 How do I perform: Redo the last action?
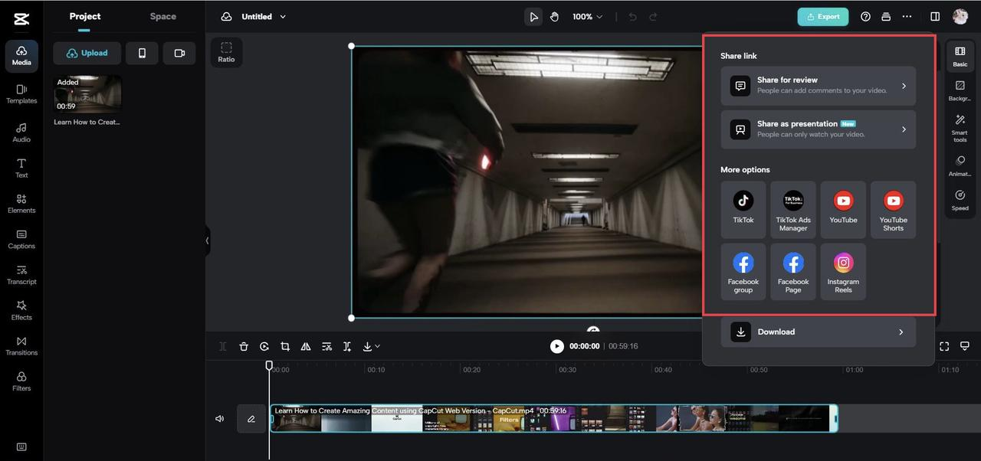[x=653, y=17]
